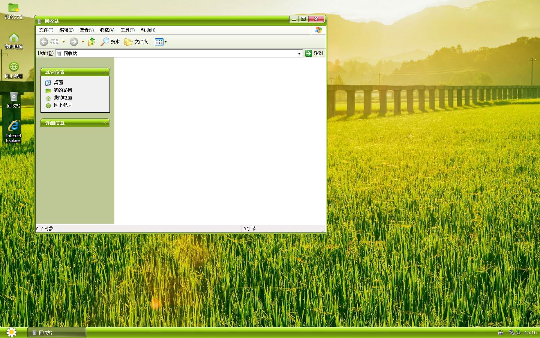The height and width of the screenshot is (338, 540).
Task: Open the Back history dropdown arrow
Action: 63,42
